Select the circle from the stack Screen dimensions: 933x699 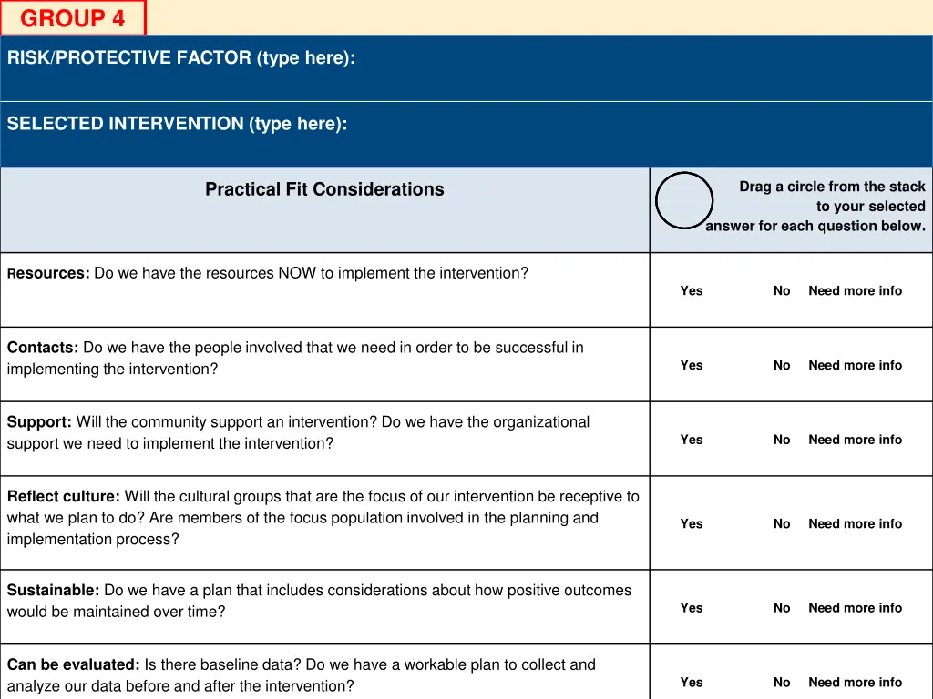tap(683, 201)
